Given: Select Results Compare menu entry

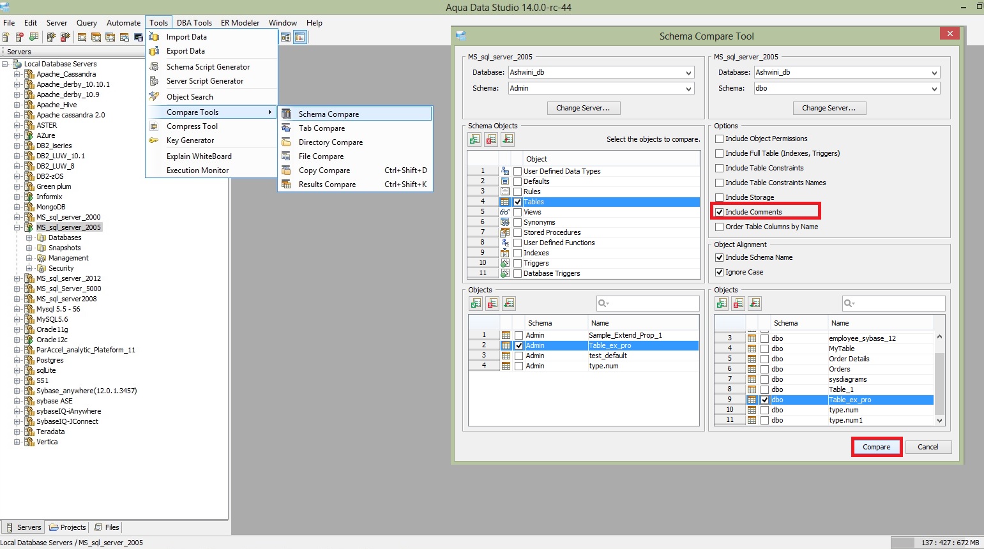Looking at the screenshot, I should point(356,184).
